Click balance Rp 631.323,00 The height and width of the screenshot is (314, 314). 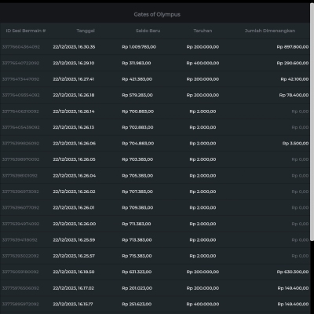137,272
